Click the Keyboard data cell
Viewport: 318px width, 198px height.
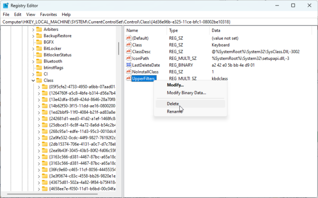point(220,45)
